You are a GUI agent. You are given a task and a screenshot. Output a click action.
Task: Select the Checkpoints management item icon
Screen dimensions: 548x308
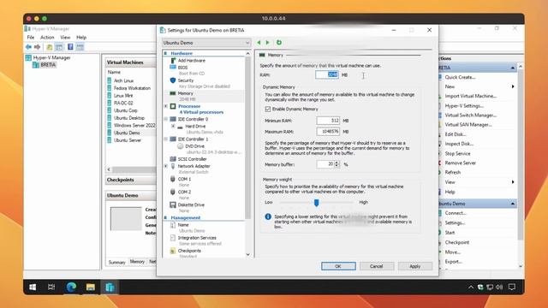tap(173, 251)
